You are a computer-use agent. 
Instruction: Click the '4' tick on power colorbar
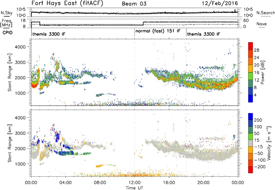[255, 95]
